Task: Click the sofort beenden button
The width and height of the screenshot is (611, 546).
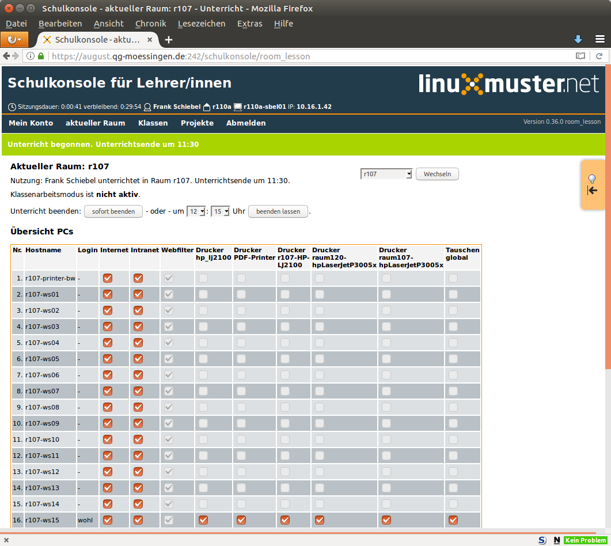Action: [113, 211]
